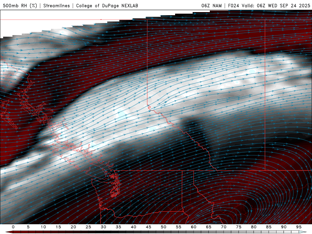Select the "06Z WED SEP 24 2025" valid time
Viewport: 312px width, 234px height.
pyautogui.click(x=284, y=5)
